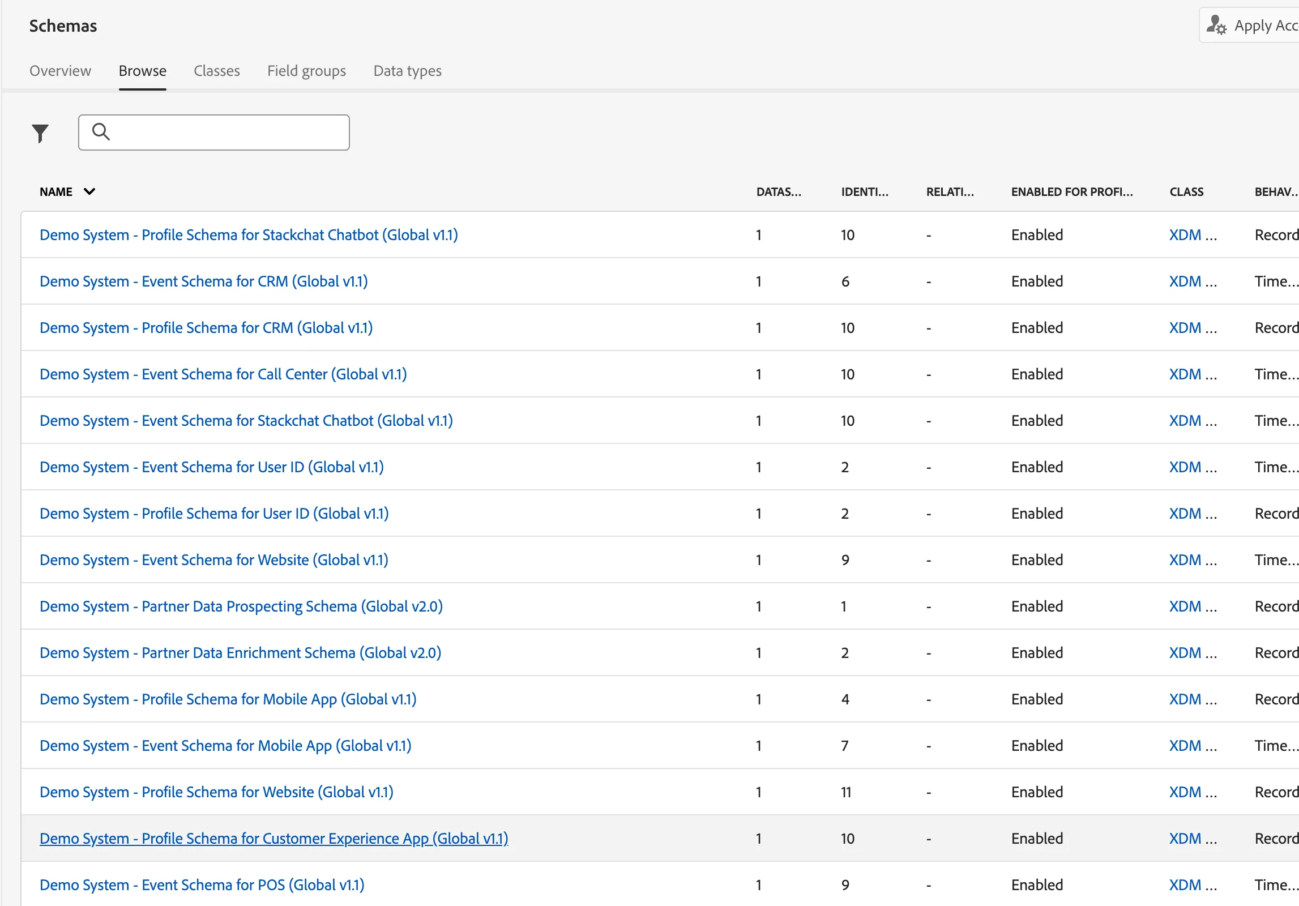Open Profile Schema for User ID
The image size is (1299, 906).
214,514
